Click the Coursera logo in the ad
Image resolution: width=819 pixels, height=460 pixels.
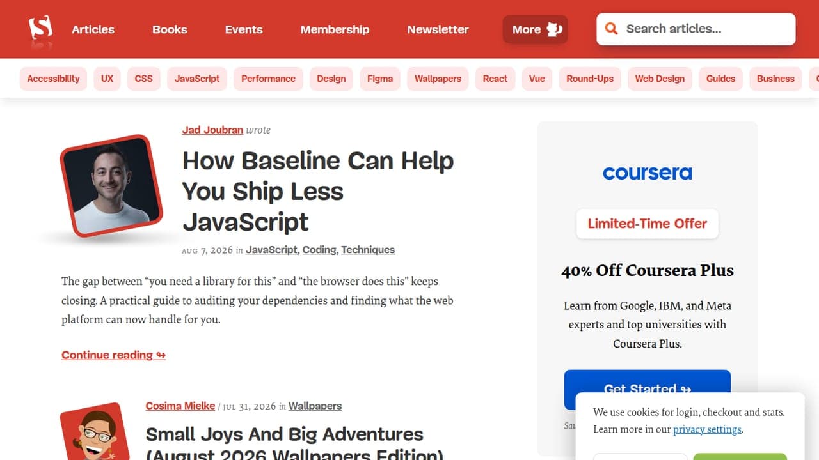click(x=648, y=173)
